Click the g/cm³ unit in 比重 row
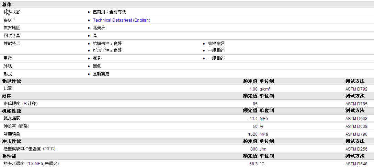The height and width of the screenshot is (167, 374). pos(265,89)
